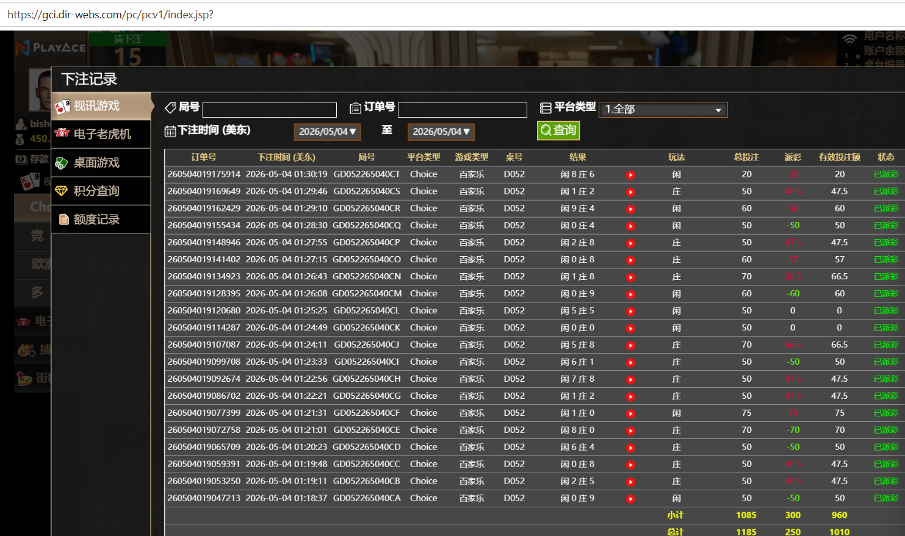905x536 pixels.
Task: Click the 订单号 input field
Action: tap(462, 110)
